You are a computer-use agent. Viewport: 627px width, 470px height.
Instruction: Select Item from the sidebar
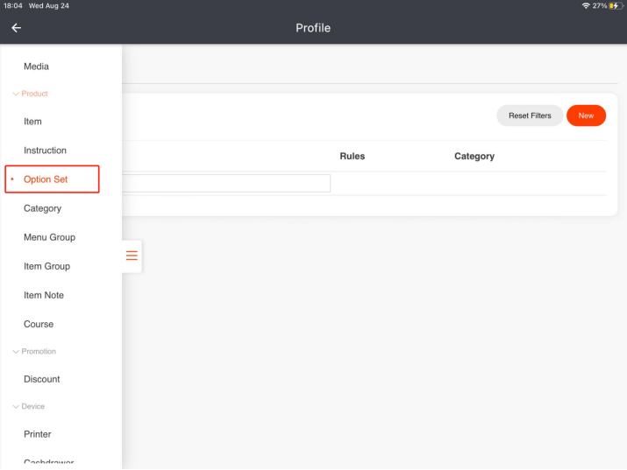coord(32,122)
